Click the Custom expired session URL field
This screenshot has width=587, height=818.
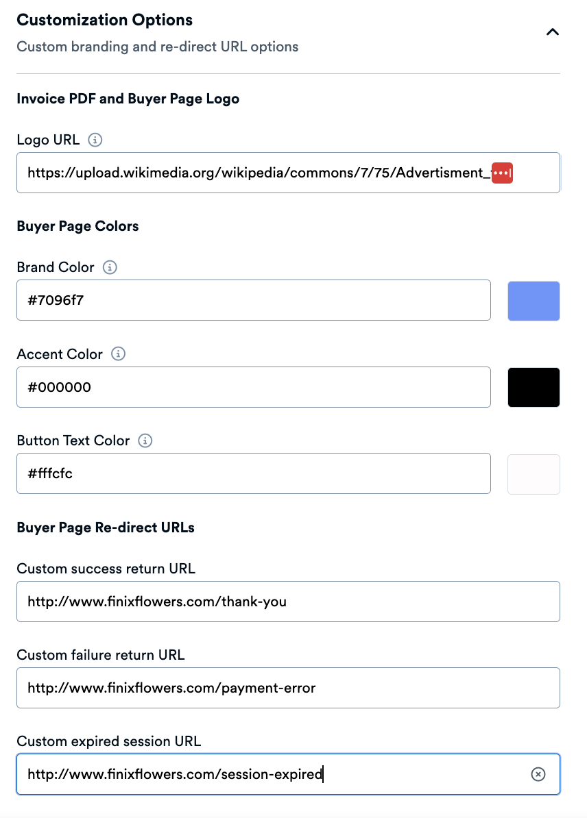274,774
